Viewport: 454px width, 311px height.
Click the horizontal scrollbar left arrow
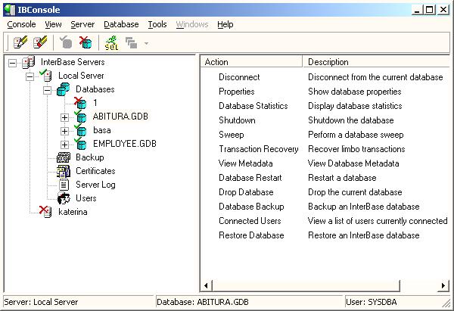point(206,285)
